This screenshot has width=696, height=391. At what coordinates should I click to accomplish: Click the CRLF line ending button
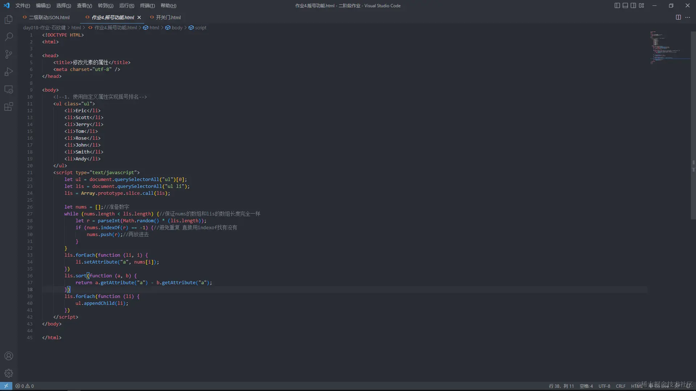tap(621, 386)
